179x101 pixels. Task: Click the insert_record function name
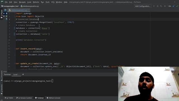tap(28, 49)
